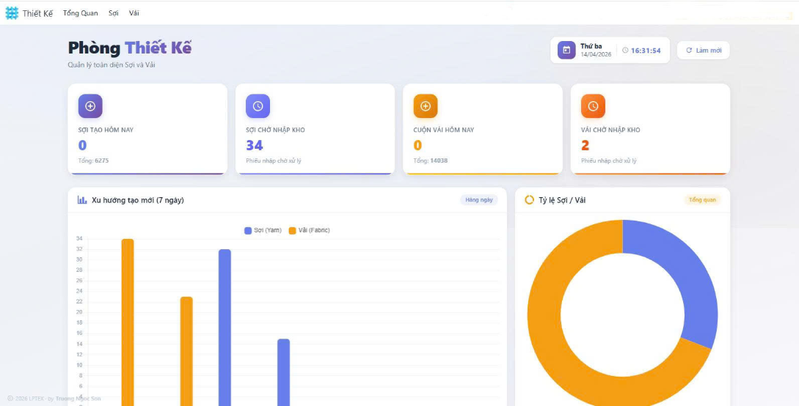The width and height of the screenshot is (799, 406).
Task: Click the orange plus icon on Cuộn vải hôm nay
Action: pos(425,106)
